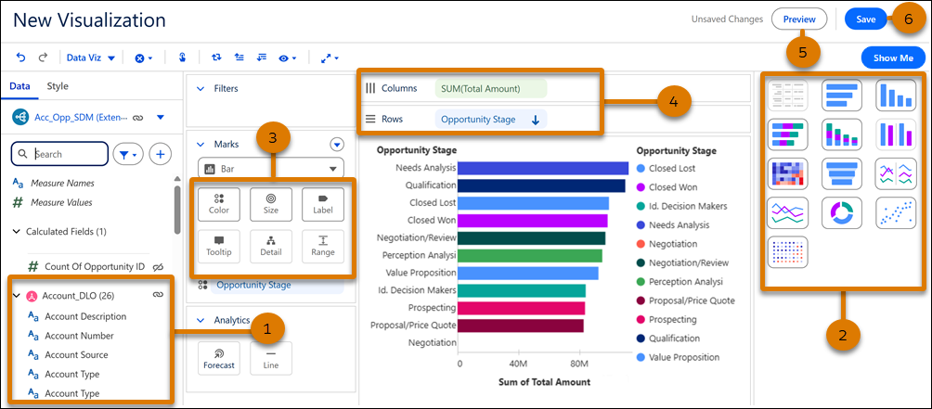
Task: Click link icon next to Acc_Opp_SDM
Action: 138,118
